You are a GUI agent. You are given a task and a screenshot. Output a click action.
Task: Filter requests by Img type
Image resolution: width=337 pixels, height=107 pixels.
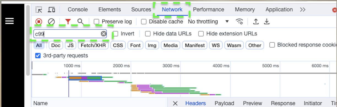152,45
